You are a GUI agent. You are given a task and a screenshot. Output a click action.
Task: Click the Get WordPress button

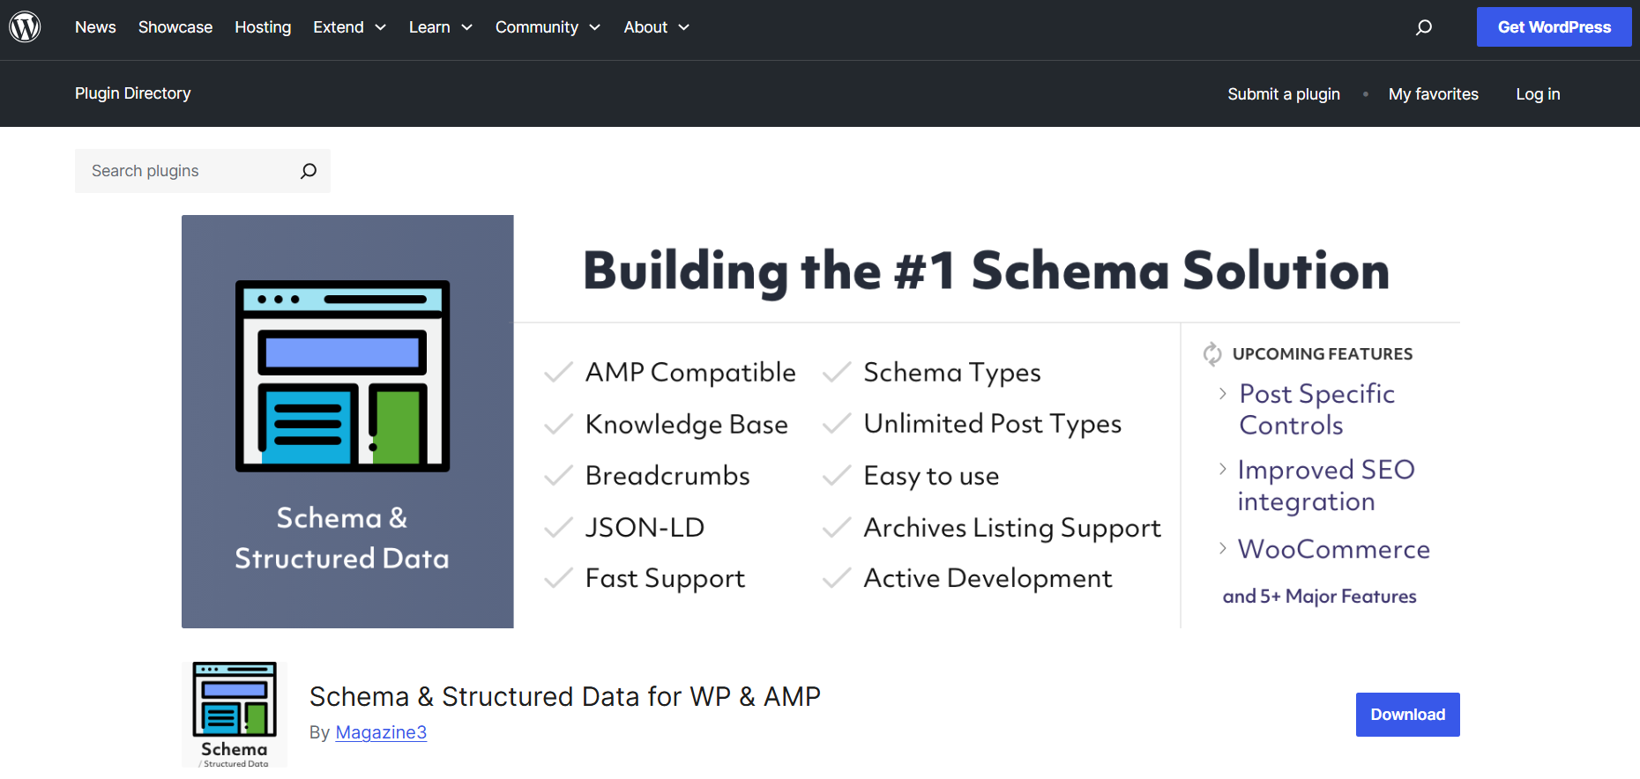point(1554,27)
